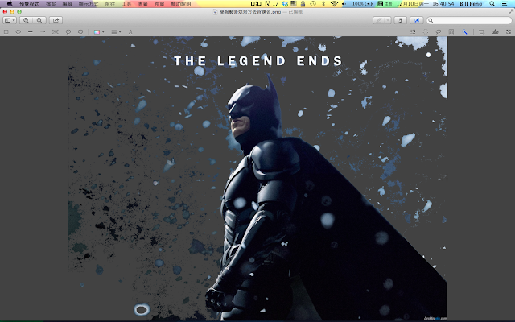515x322 pixels.
Task: Open the Bill Peng user menu
Action: coord(471,4)
